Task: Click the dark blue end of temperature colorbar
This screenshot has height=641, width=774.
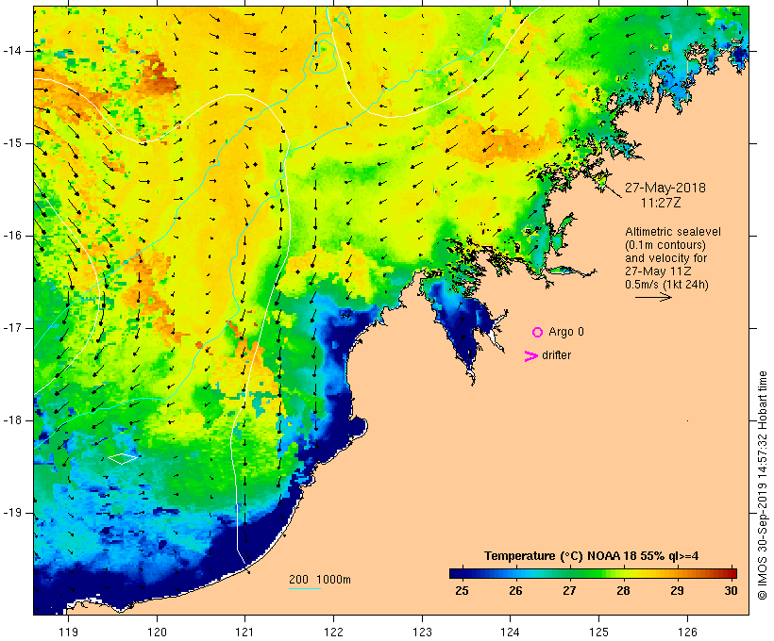Action: pyautogui.click(x=457, y=573)
